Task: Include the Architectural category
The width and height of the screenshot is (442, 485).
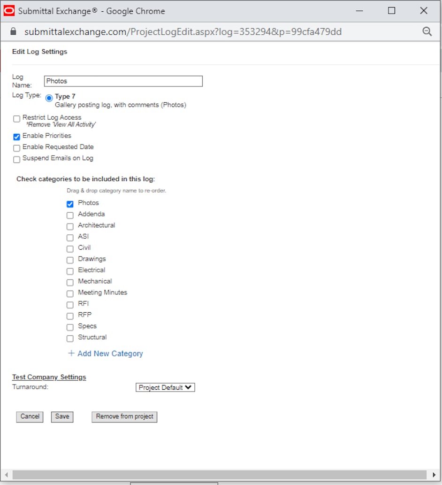Action: [70, 226]
